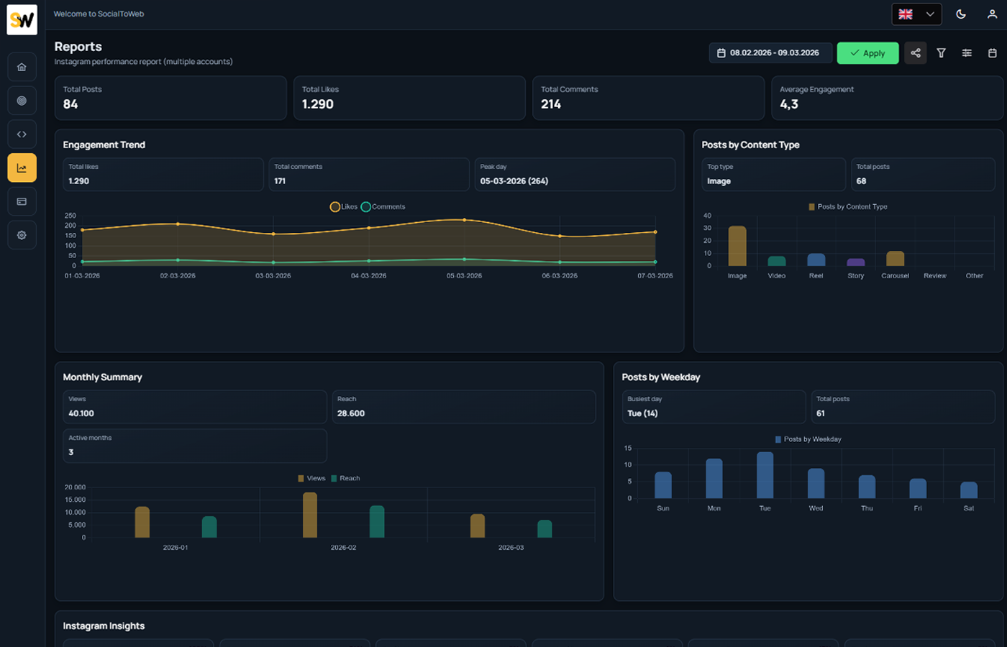The image size is (1007, 647).
Task: Open the code view sidebar icon
Action: 22,134
